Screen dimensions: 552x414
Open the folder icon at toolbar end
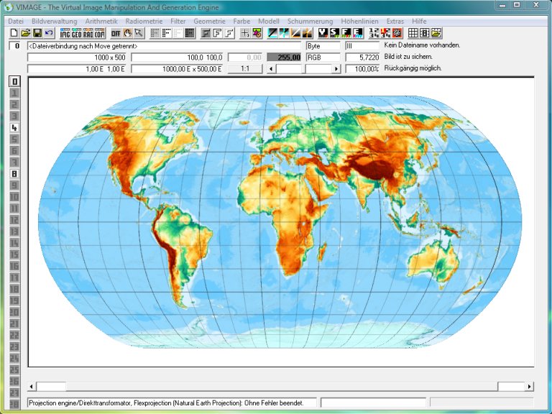pyautogui.click(x=436, y=33)
